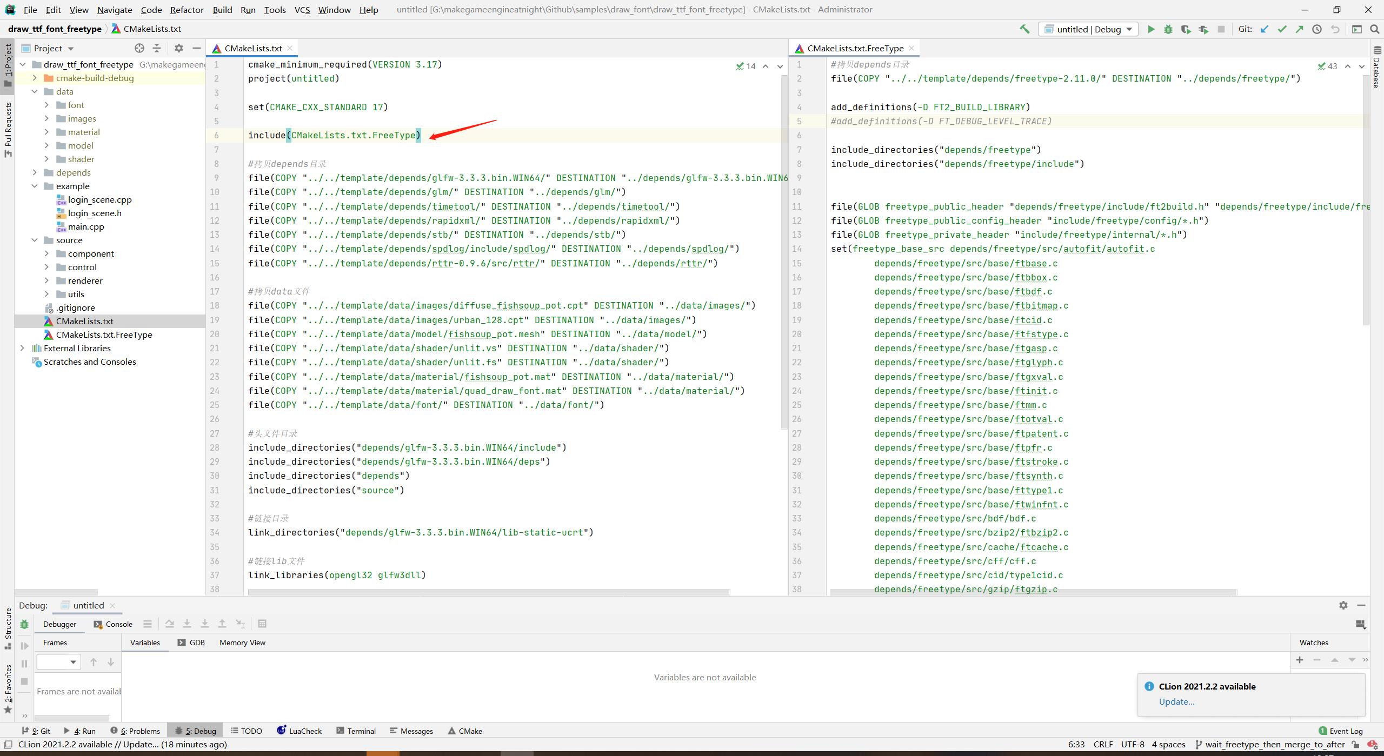The width and height of the screenshot is (1384, 756).
Task: Open the VCS menu
Action: 302,10
